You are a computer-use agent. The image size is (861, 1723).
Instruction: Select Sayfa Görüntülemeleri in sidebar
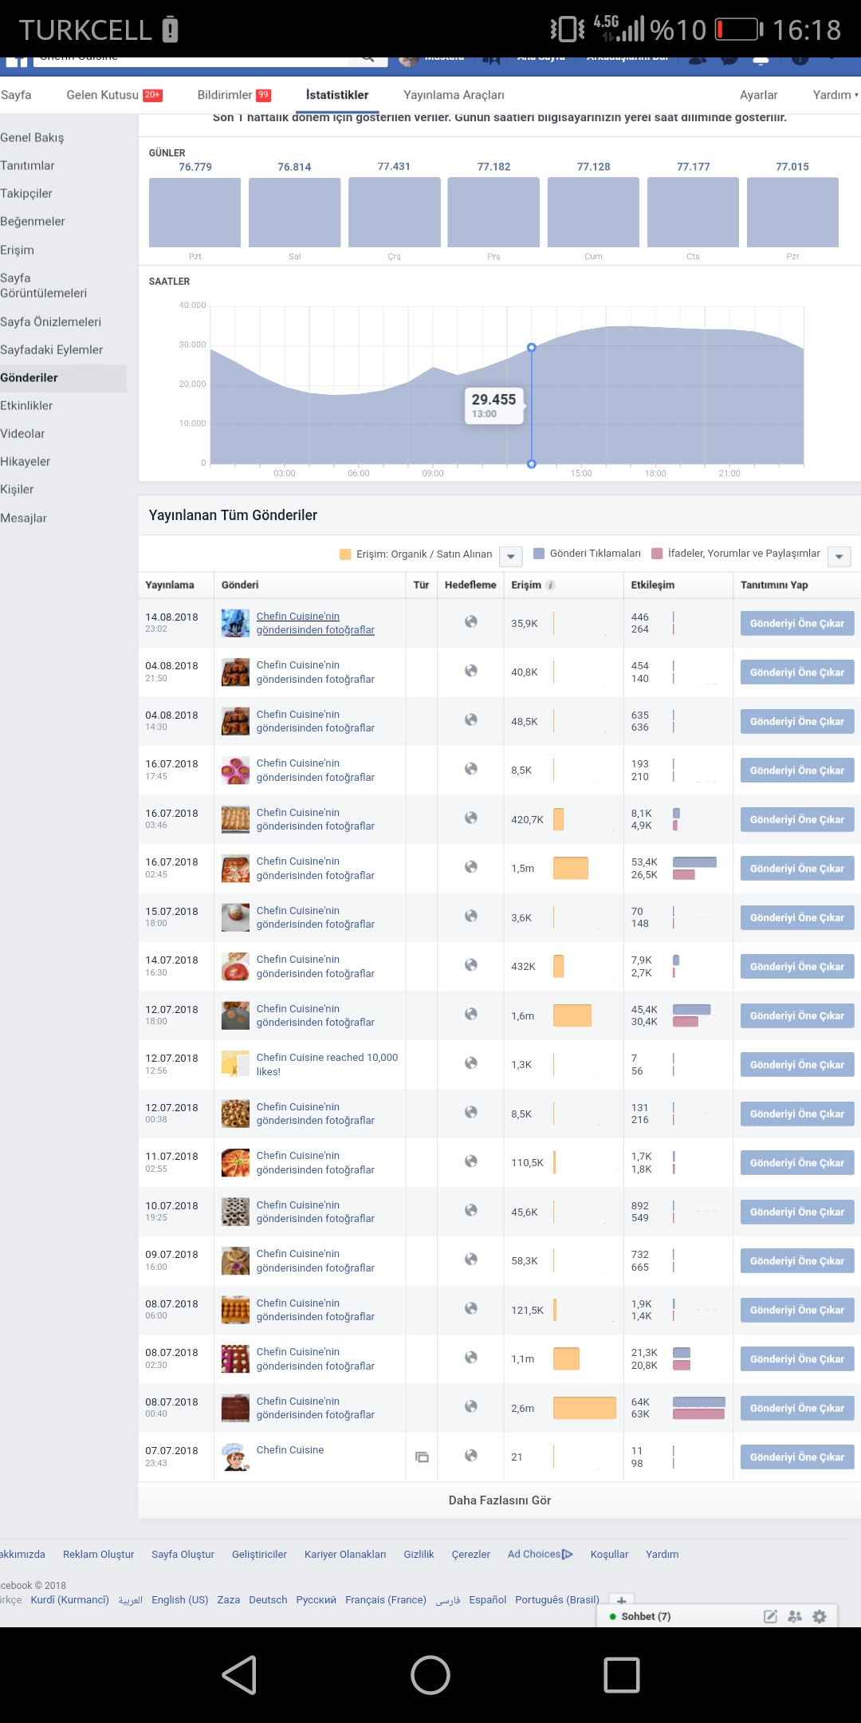(44, 286)
